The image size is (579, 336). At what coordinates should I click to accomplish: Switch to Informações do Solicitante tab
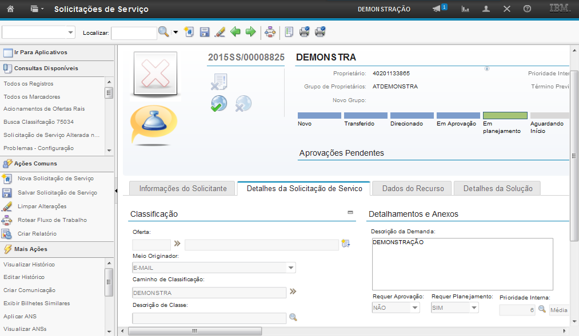178,189
